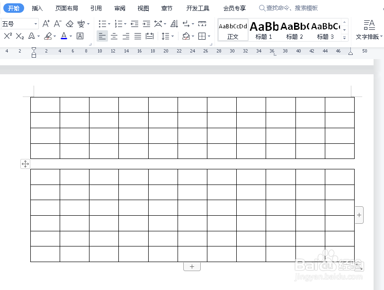Insert a bulleted list
Viewport: 384px width, 290px height.
tap(102, 24)
